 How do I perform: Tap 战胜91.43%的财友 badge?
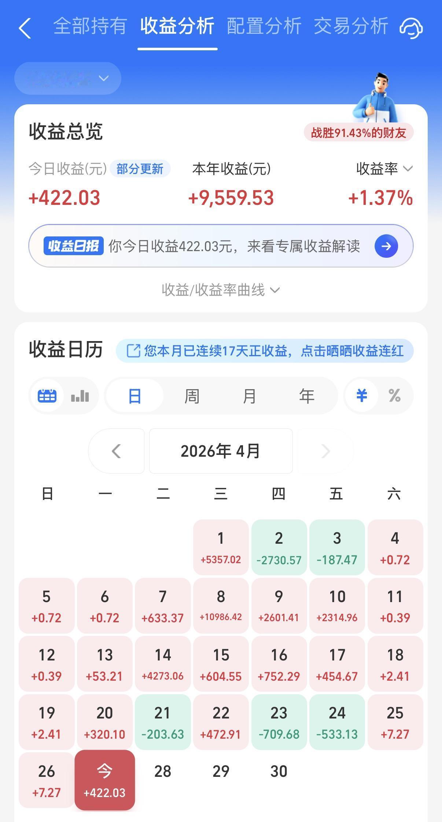[359, 133]
